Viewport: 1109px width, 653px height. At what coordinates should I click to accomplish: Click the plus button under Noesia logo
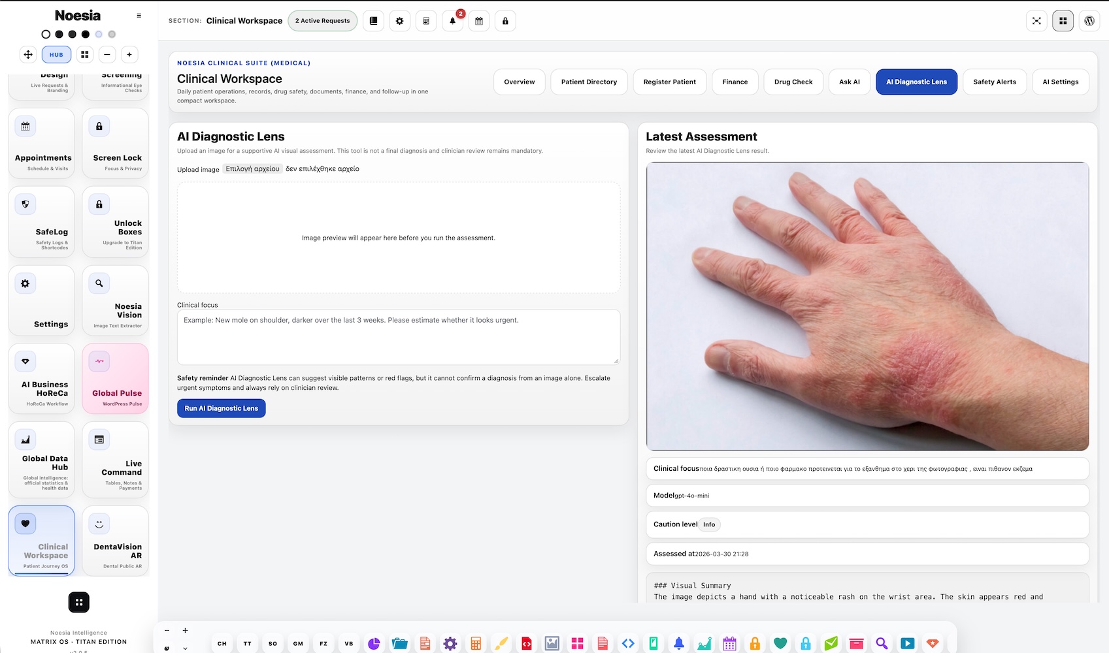pos(129,55)
